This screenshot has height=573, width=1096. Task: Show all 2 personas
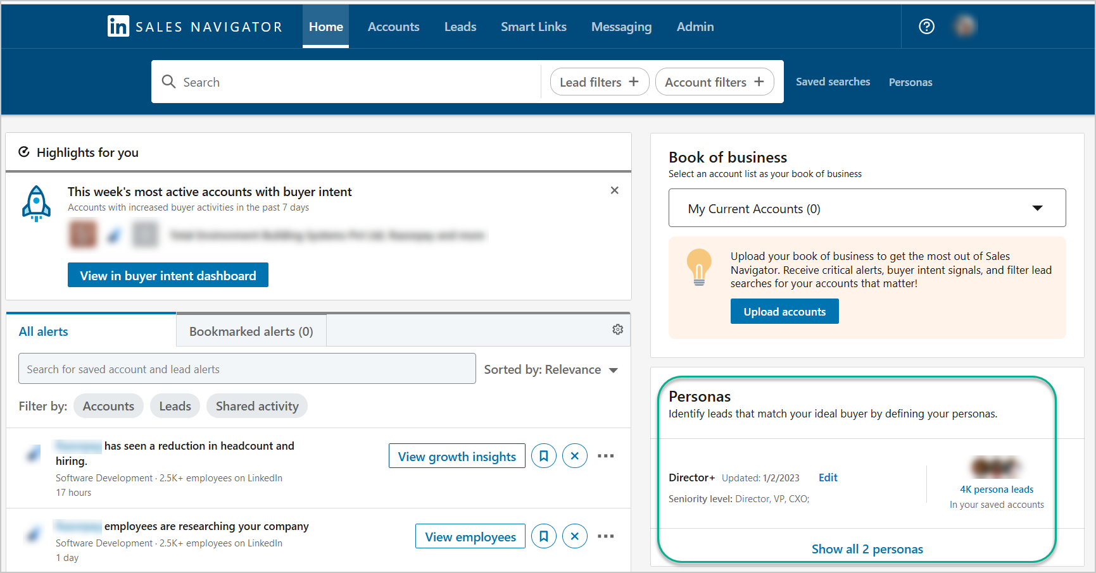[867, 548]
